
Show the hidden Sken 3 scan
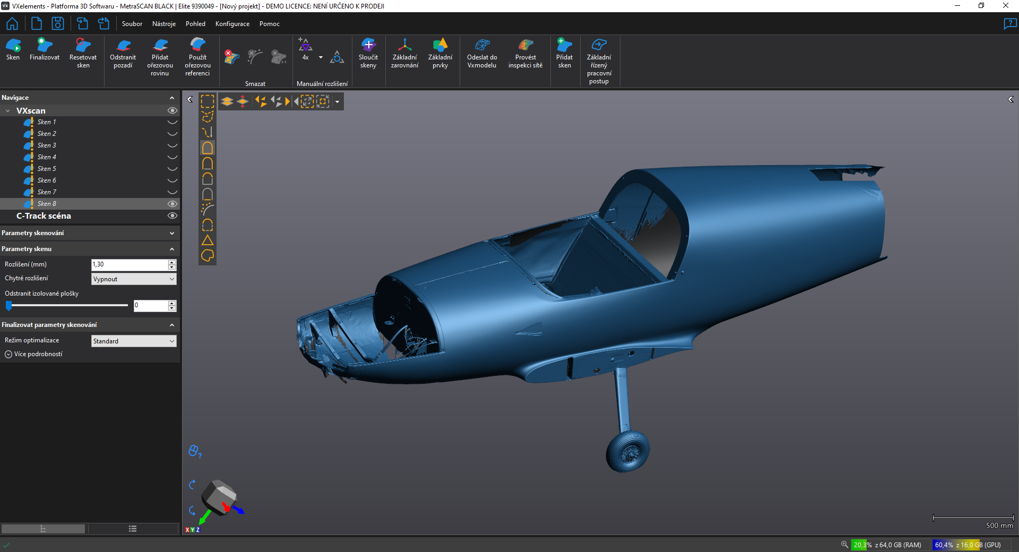(x=172, y=145)
